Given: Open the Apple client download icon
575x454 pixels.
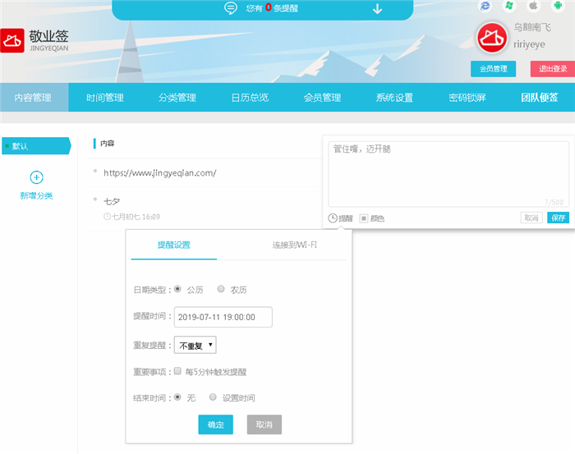Looking at the screenshot, I should pos(534,6).
